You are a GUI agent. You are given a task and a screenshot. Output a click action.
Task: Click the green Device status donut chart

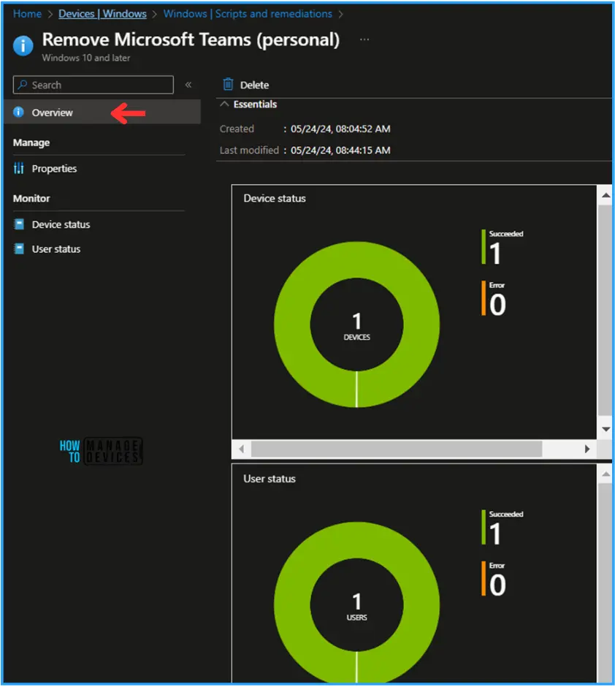coord(356,324)
